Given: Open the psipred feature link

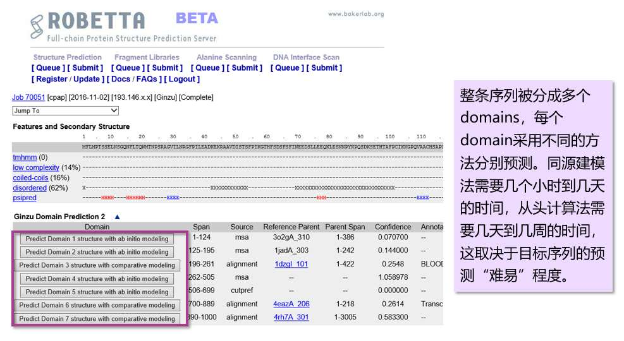Looking at the screenshot, I should coord(24,198).
